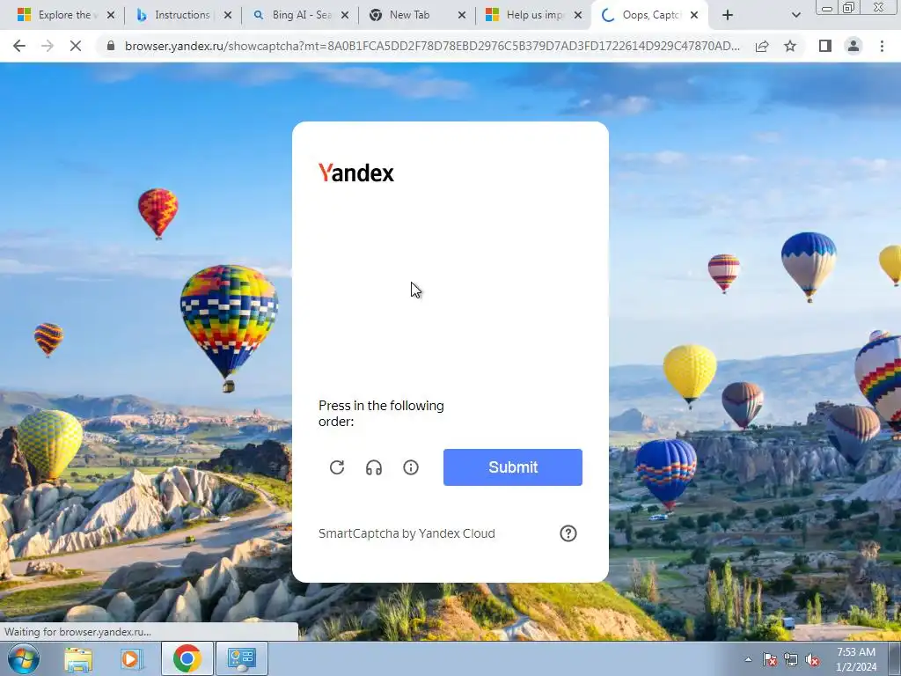Toggle the browser side panel

click(825, 46)
